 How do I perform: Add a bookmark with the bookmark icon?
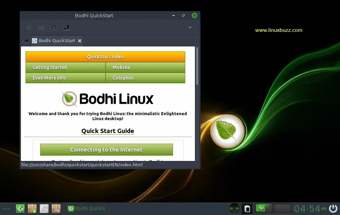[x=66, y=27]
